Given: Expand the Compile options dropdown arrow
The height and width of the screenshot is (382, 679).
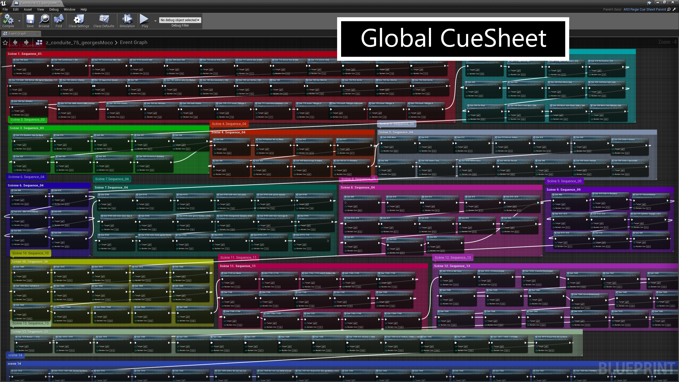Looking at the screenshot, I should click(19, 21).
